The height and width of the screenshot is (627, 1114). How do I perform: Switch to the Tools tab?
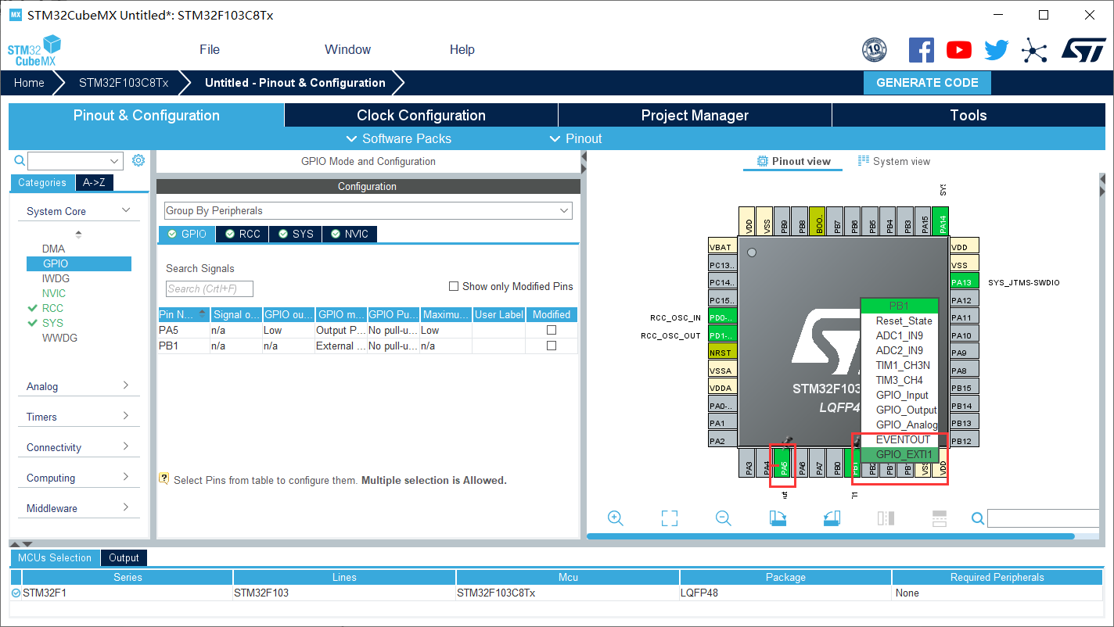968,115
